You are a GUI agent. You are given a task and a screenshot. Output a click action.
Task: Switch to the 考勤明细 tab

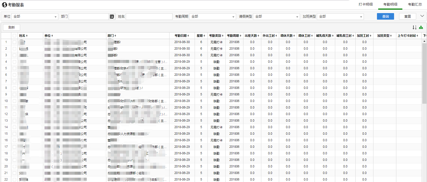coord(390,5)
